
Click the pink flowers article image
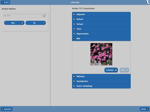click(101, 54)
